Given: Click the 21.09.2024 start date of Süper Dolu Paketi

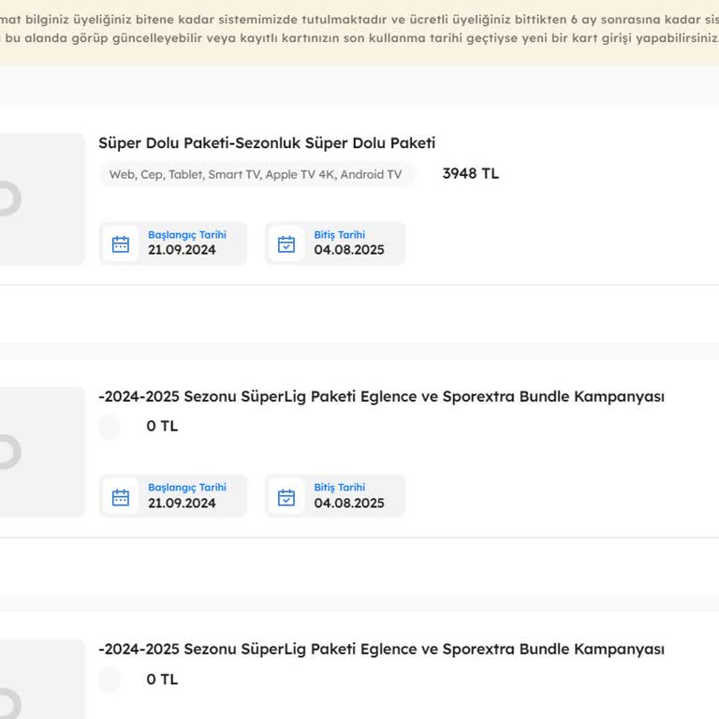Looking at the screenshot, I should point(182,250).
